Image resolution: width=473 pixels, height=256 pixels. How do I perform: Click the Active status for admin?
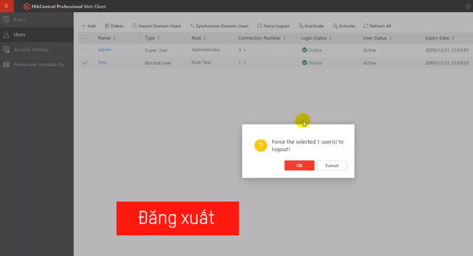click(370, 50)
